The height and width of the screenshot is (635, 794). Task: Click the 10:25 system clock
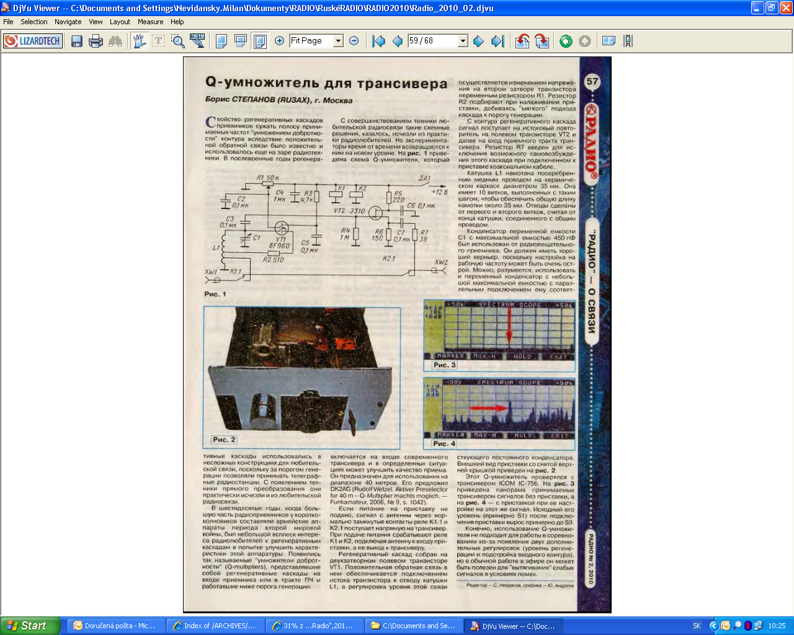pos(777,626)
